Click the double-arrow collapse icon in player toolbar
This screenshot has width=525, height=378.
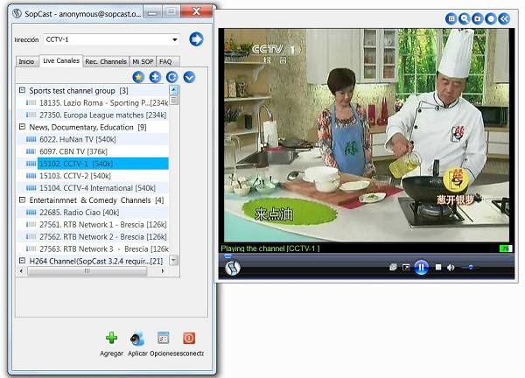tap(504, 18)
